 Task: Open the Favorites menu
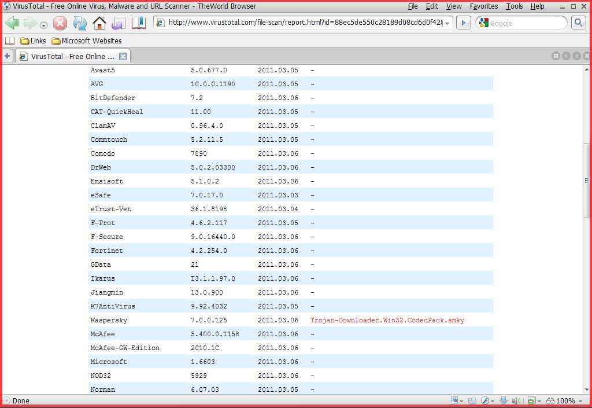click(484, 6)
